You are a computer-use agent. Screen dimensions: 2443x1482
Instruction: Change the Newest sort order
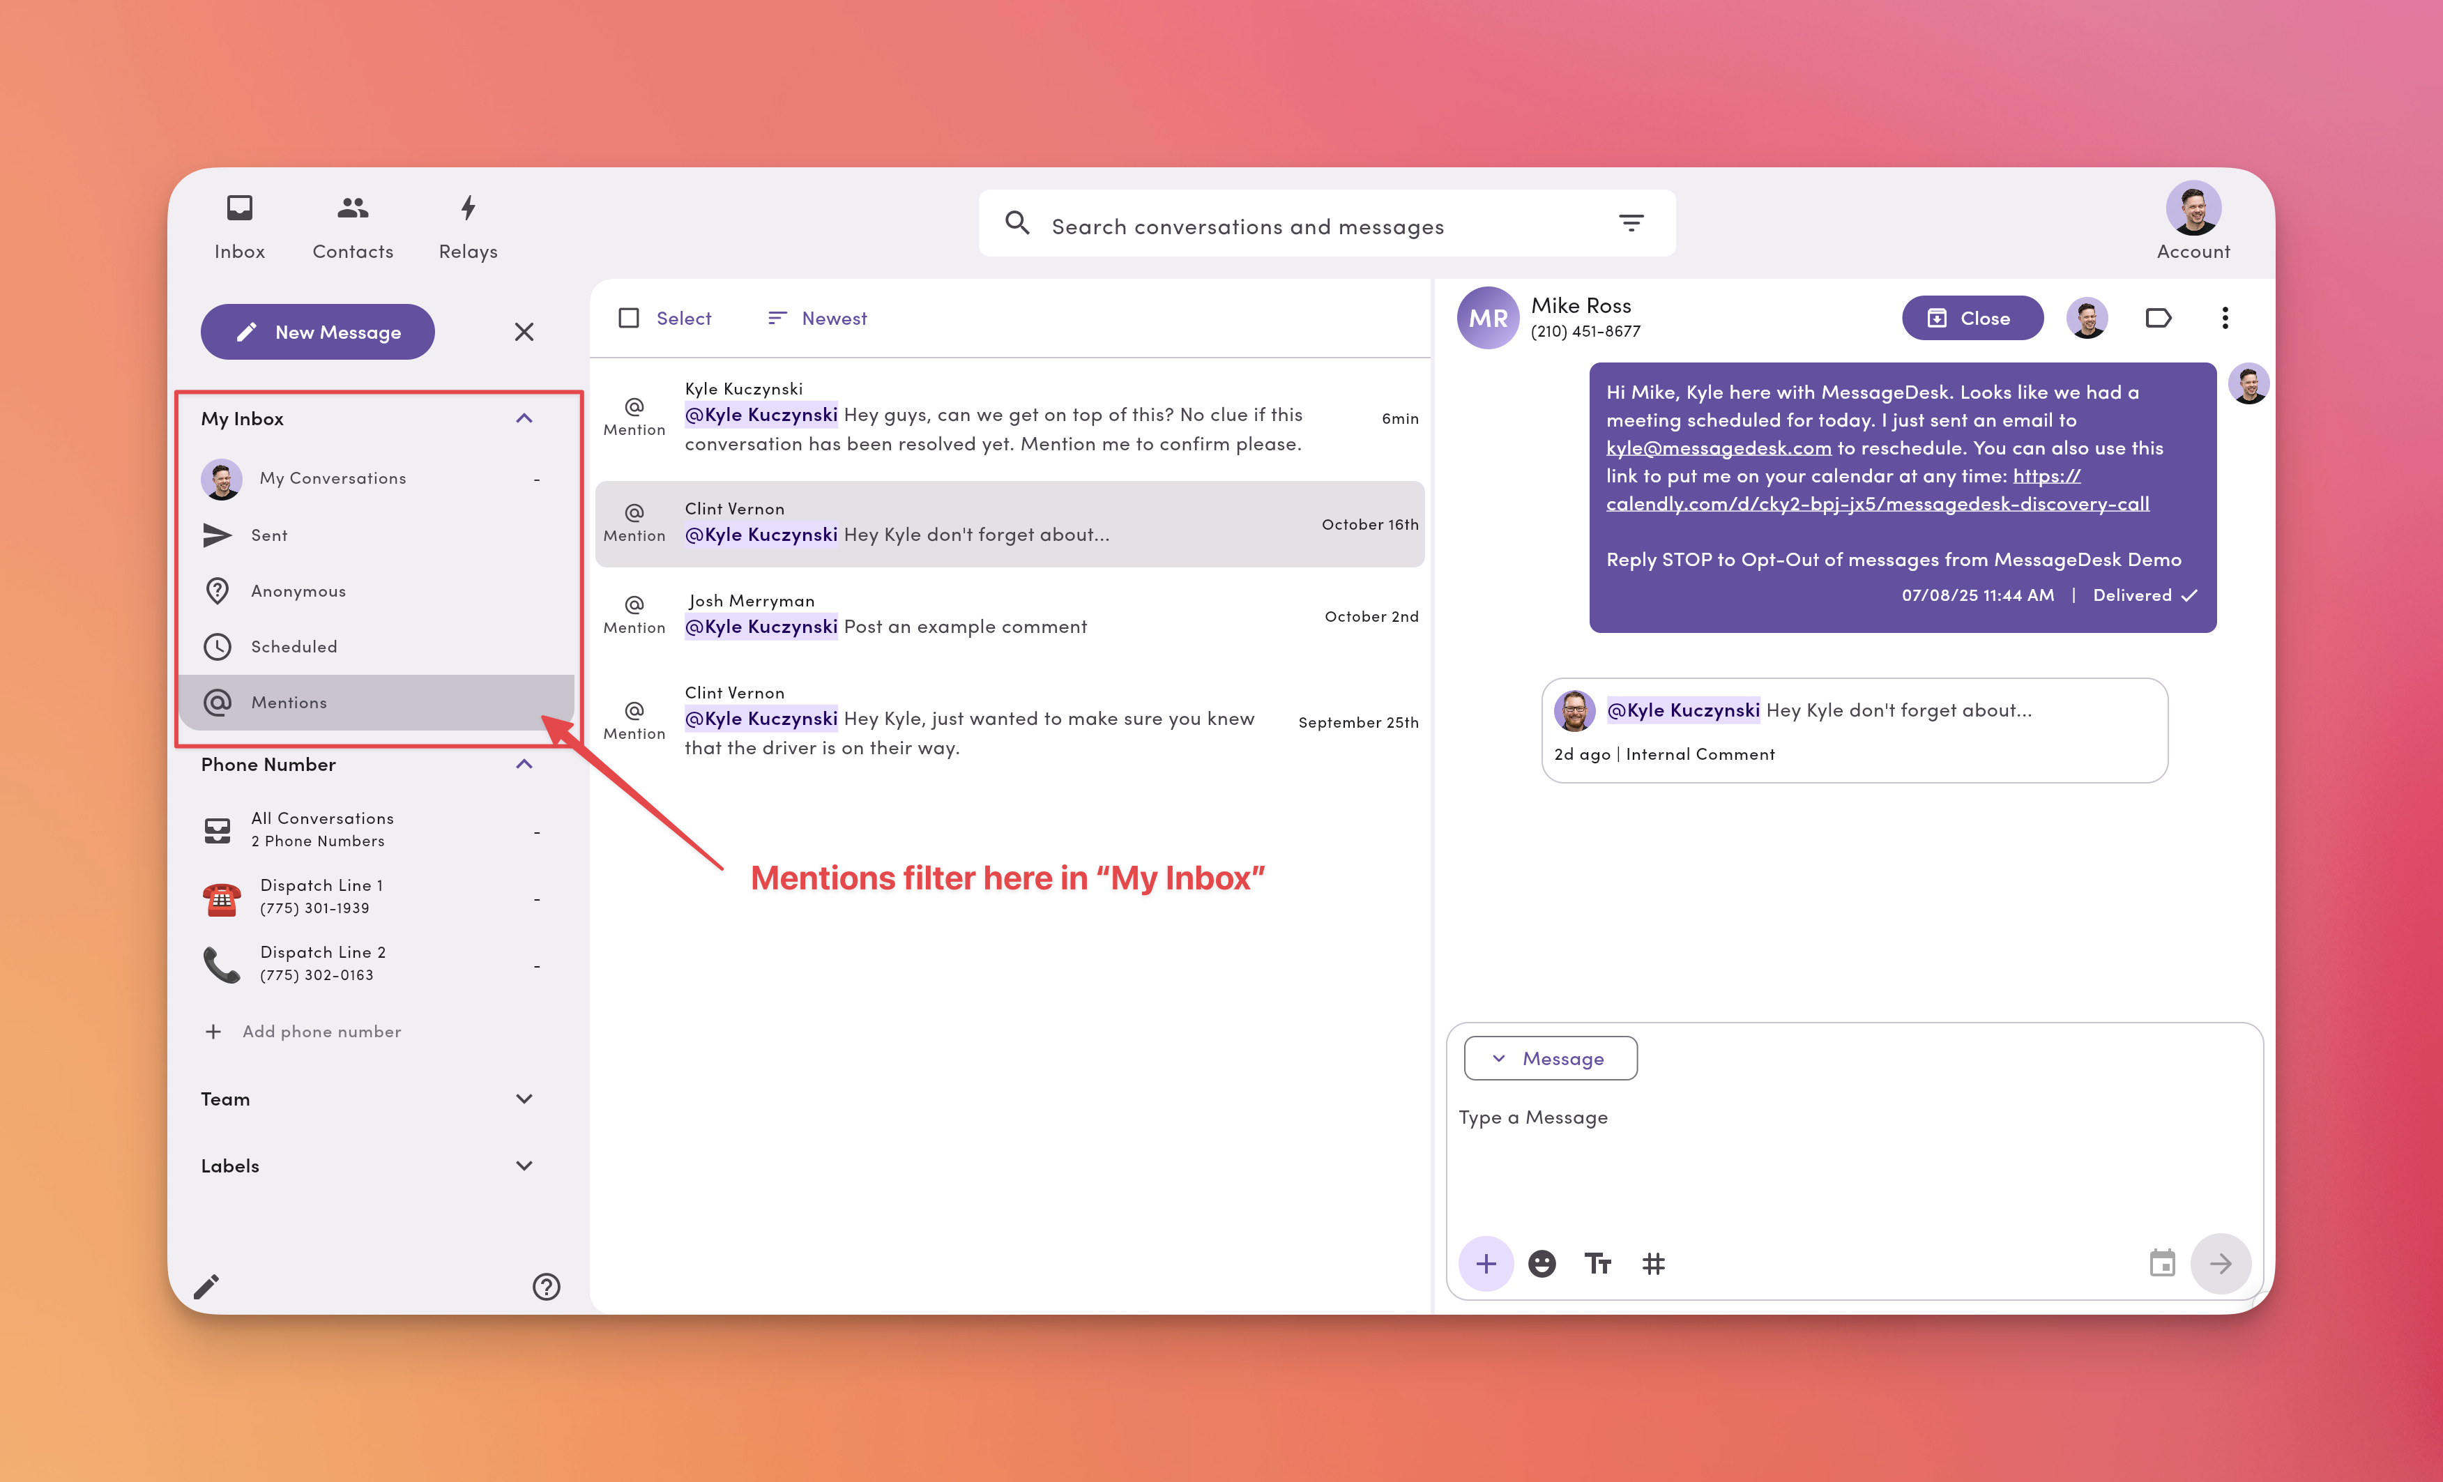[x=817, y=318]
